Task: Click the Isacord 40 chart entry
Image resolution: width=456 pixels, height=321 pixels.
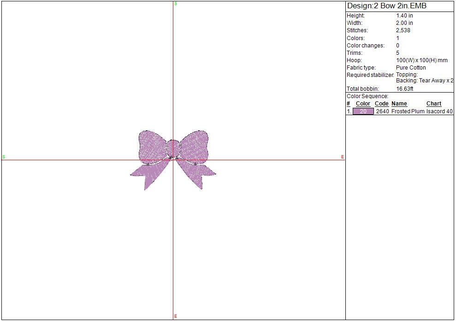Action: [439, 111]
